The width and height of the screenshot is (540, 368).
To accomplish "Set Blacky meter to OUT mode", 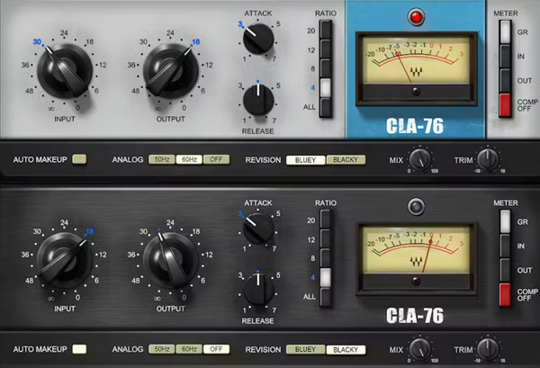I will point(505,270).
